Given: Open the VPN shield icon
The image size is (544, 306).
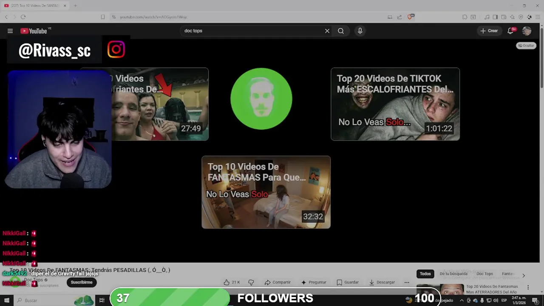Looking at the screenshot, I should tap(521, 17).
